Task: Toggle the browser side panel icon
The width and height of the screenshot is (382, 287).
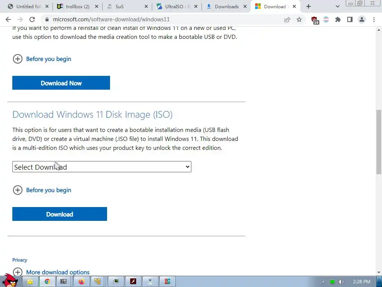Action: click(350, 19)
